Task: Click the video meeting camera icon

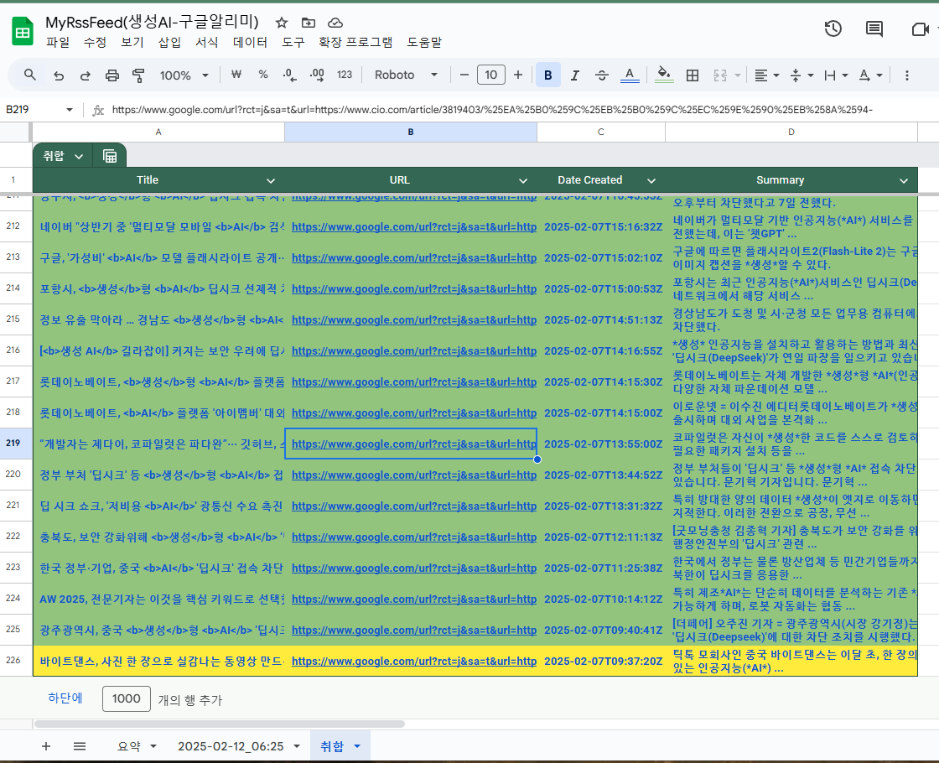Action: (x=919, y=29)
